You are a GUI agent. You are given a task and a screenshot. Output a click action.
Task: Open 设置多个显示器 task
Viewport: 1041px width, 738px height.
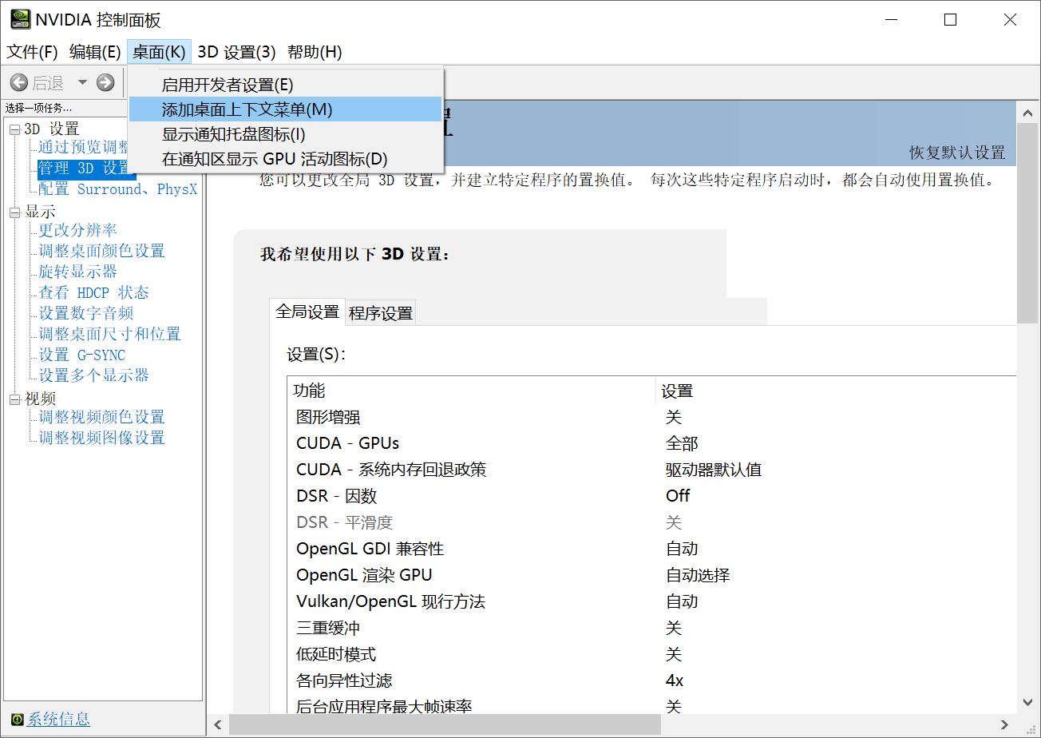tap(94, 375)
